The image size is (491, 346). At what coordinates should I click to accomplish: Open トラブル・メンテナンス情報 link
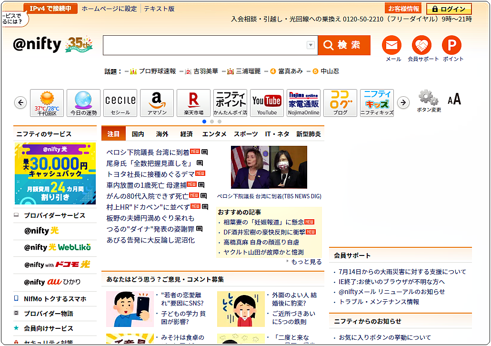379,302
